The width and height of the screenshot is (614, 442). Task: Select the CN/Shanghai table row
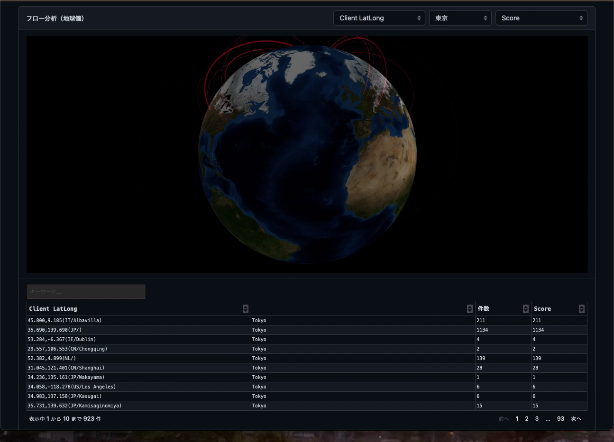click(x=66, y=368)
